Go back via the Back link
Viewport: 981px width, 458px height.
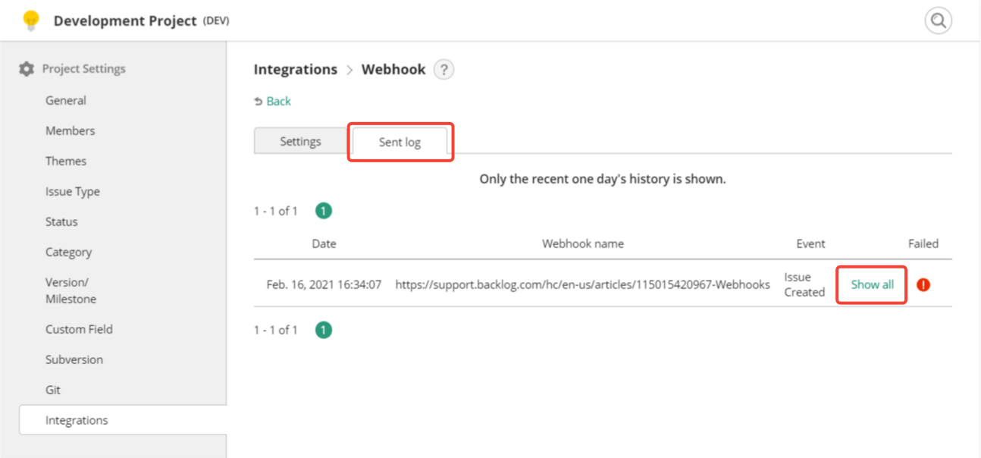click(x=278, y=102)
